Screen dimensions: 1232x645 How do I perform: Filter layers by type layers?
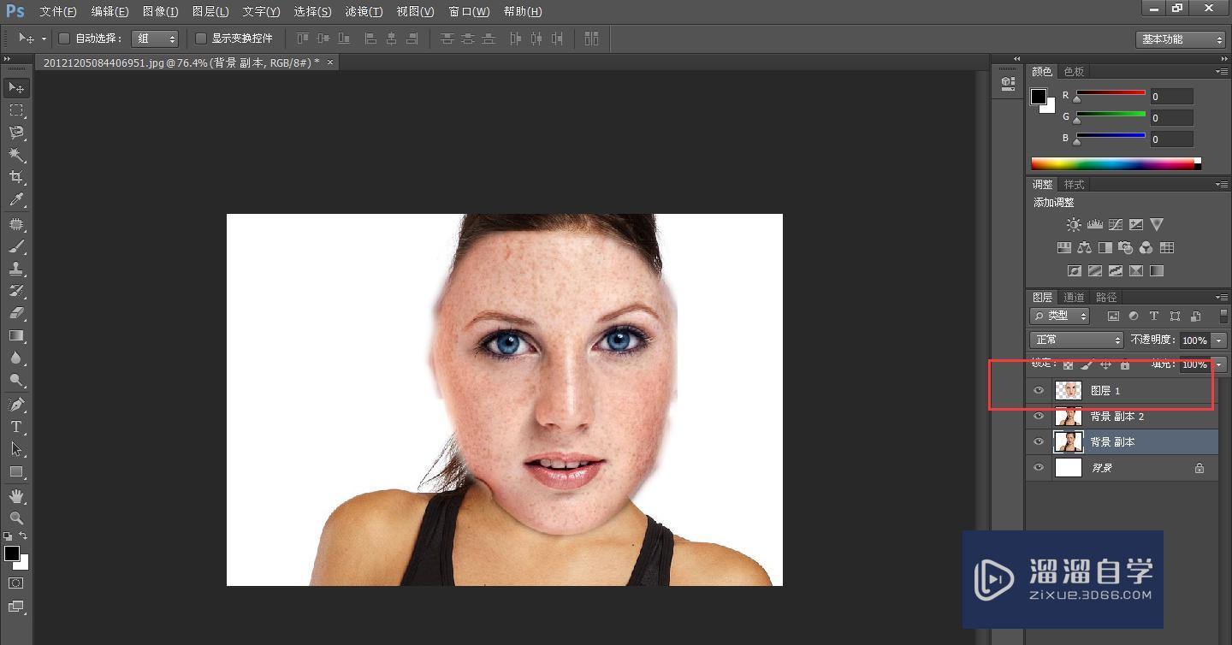click(1154, 316)
